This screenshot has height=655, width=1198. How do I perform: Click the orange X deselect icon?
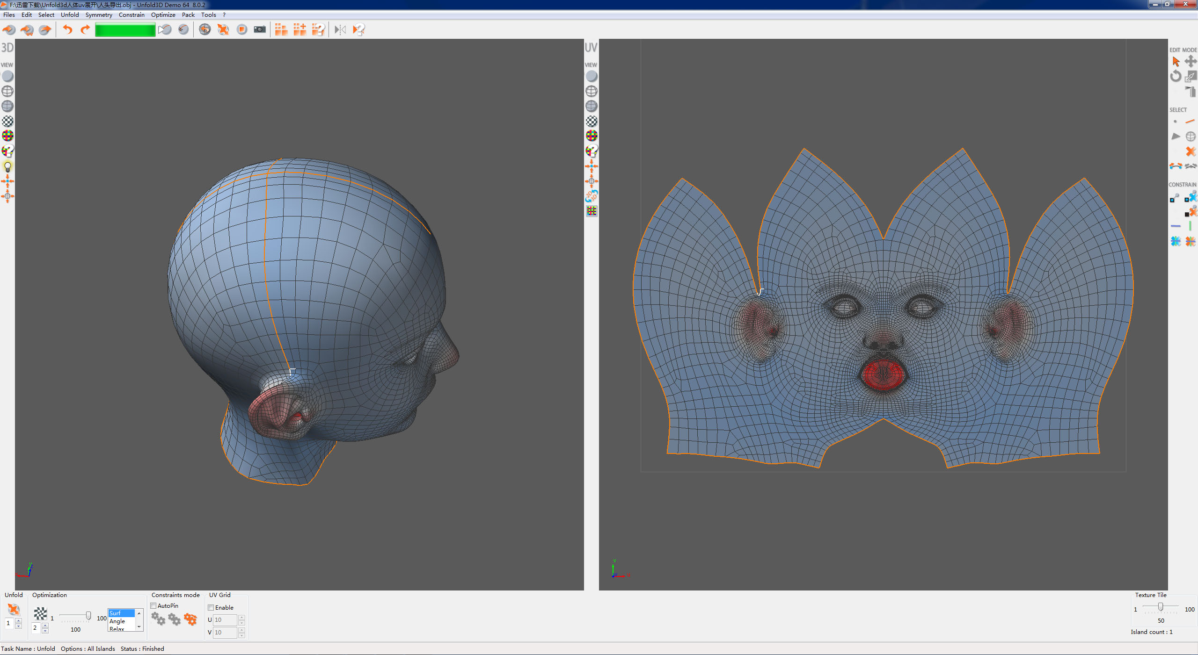coord(1191,151)
